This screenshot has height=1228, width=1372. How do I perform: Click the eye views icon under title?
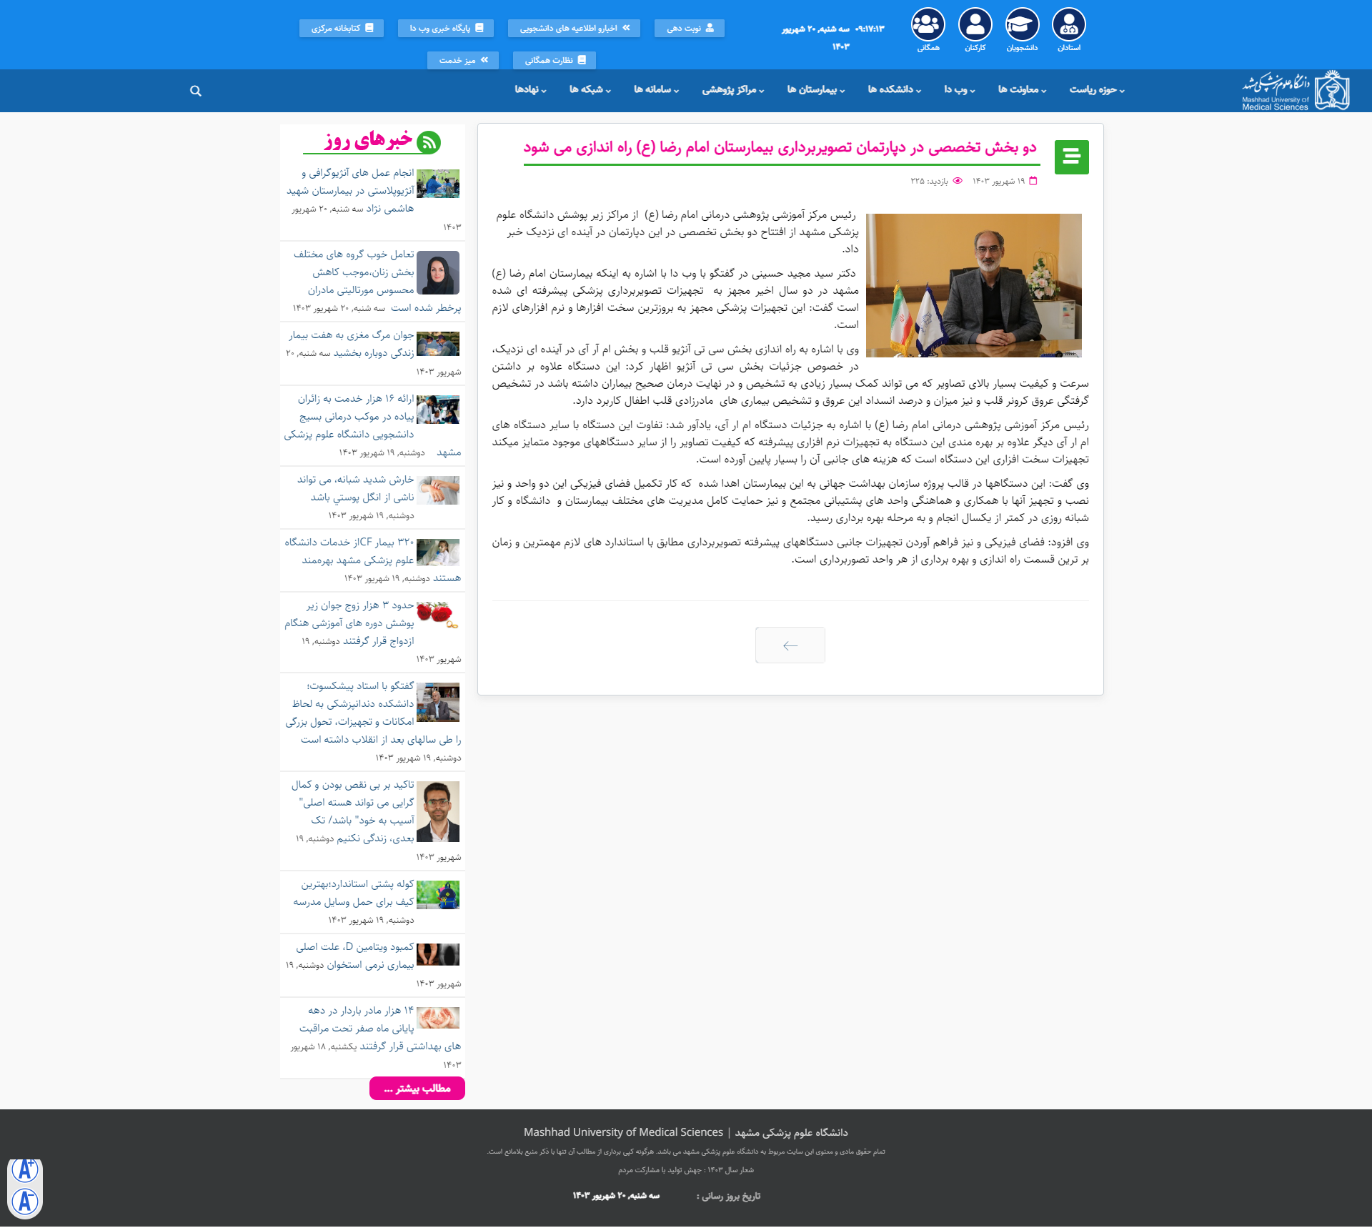pyautogui.click(x=958, y=181)
